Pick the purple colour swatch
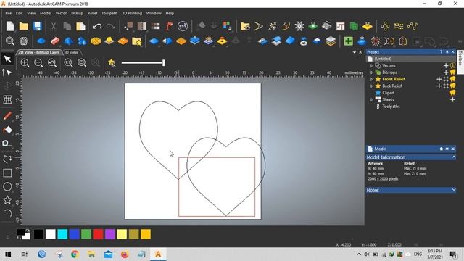Viewport: 464px width, 261px height. pyautogui.click(x=109, y=234)
